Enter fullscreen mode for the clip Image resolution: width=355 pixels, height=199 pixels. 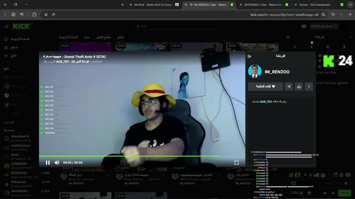(x=237, y=163)
